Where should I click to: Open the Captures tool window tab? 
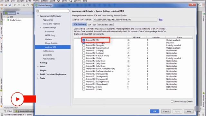pos(1,47)
